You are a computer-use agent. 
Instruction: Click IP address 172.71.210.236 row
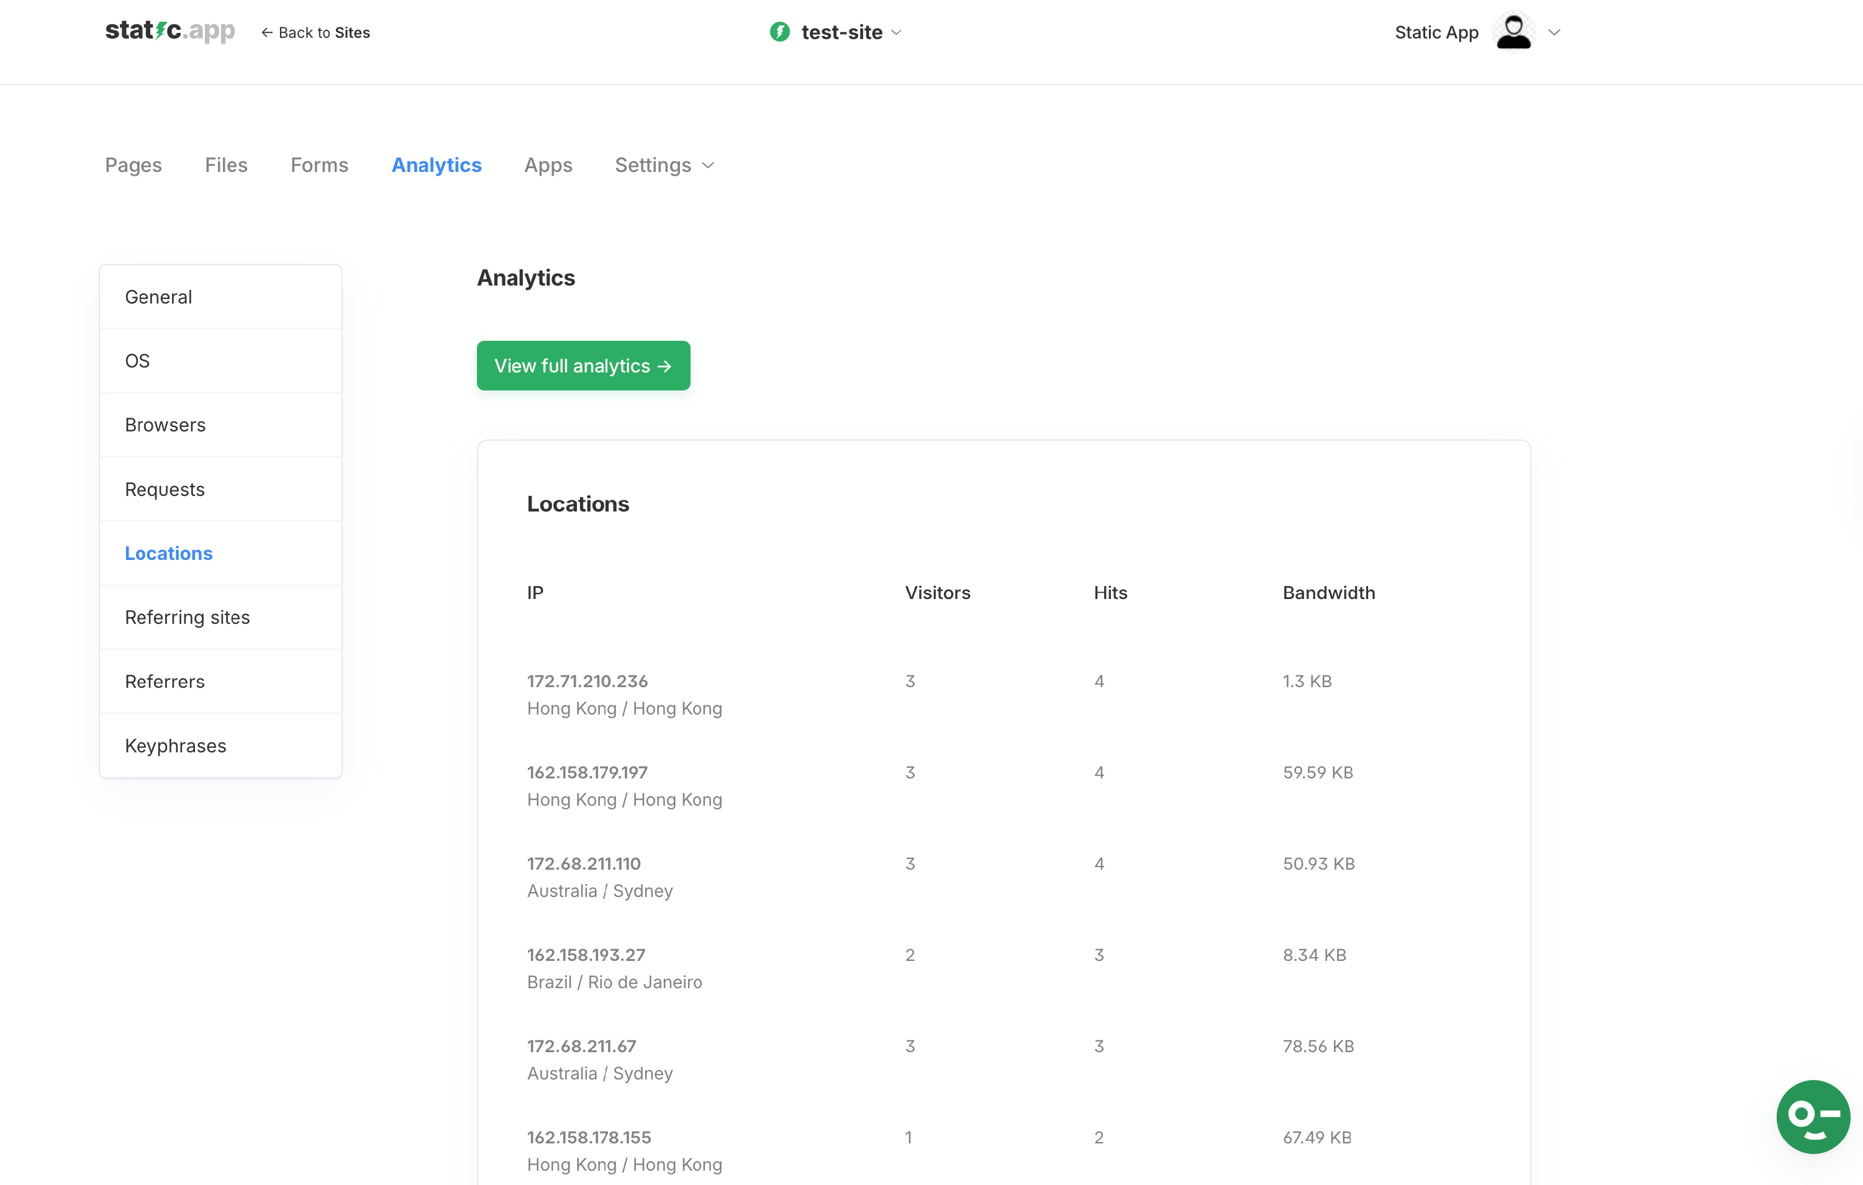point(587,681)
